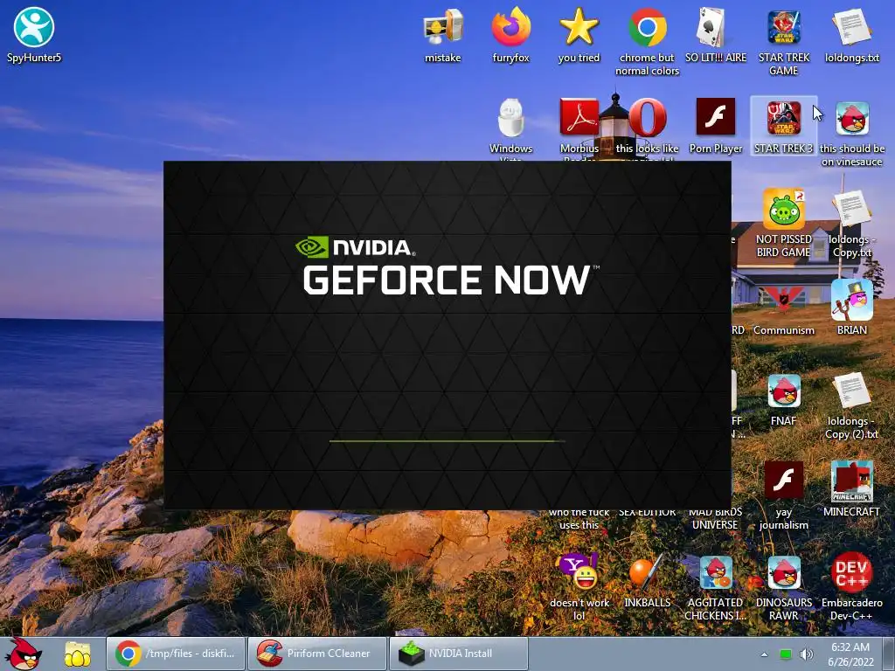The image size is (895, 671).
Task: Select the 'mistake' computer desktop icon
Action: [442, 35]
